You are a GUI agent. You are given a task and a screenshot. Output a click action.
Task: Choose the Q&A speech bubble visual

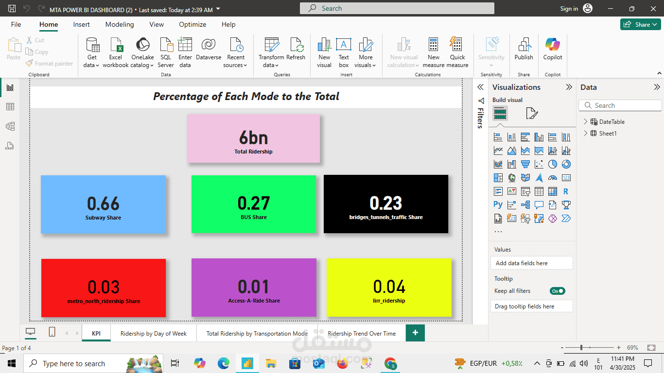click(539, 205)
